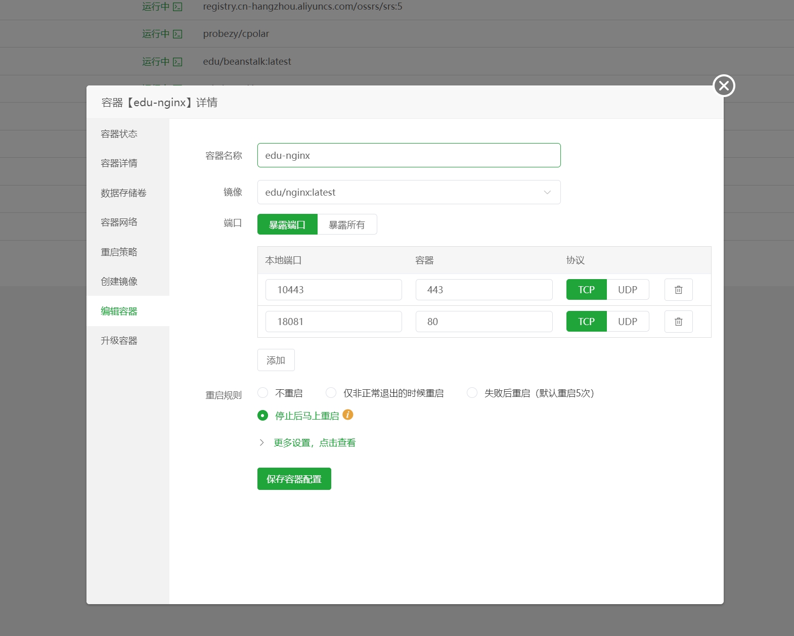
Task: Open the 容器状态 tab
Action: [x=119, y=134]
